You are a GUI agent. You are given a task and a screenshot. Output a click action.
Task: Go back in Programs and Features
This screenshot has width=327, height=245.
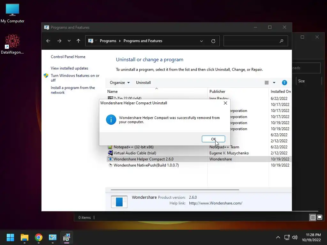tap(48, 41)
